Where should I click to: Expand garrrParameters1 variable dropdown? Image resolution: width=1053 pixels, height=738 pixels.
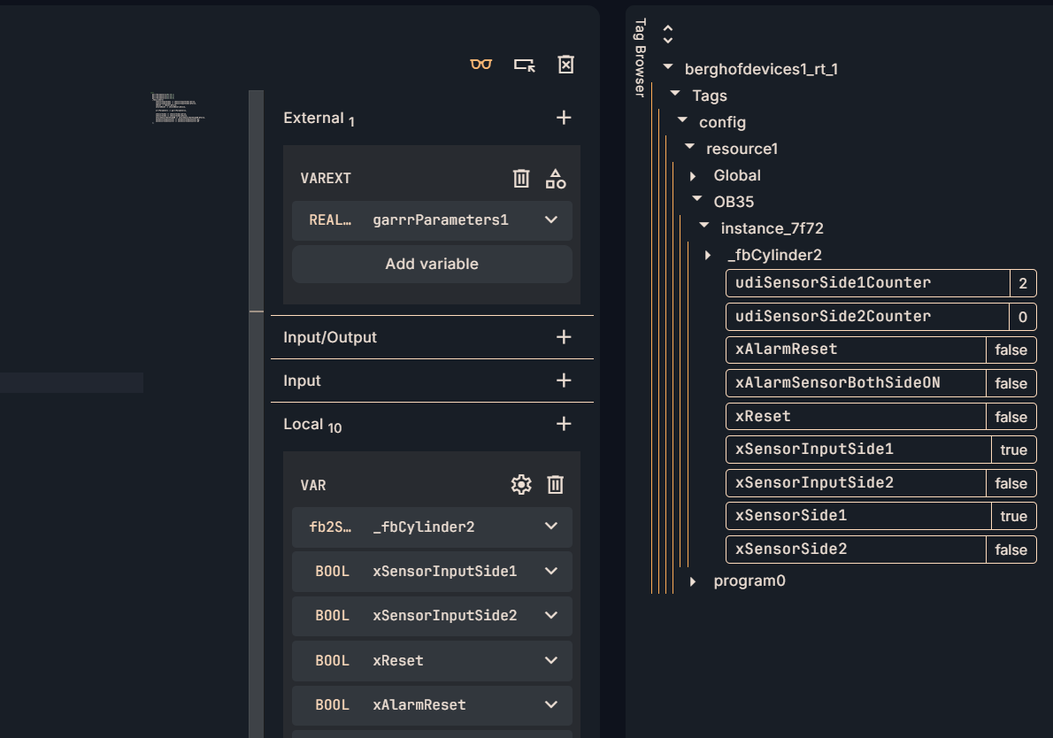click(x=551, y=220)
